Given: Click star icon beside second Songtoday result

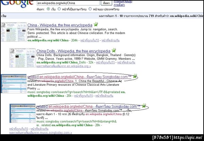Looking at the screenshot, I should (144, 106).
